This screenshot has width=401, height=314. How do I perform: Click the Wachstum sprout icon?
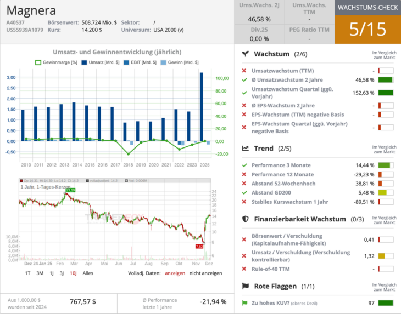pos(246,54)
